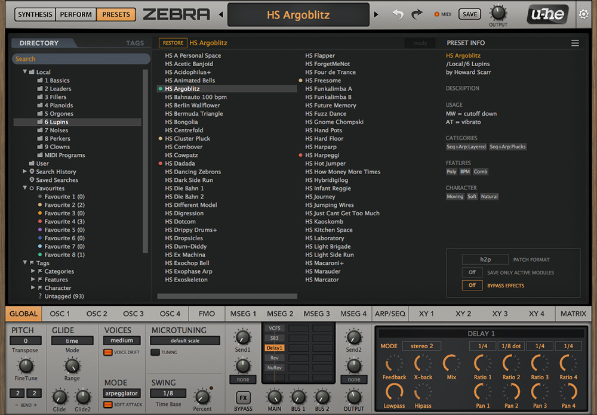Expand the Search History node

coord(24,172)
